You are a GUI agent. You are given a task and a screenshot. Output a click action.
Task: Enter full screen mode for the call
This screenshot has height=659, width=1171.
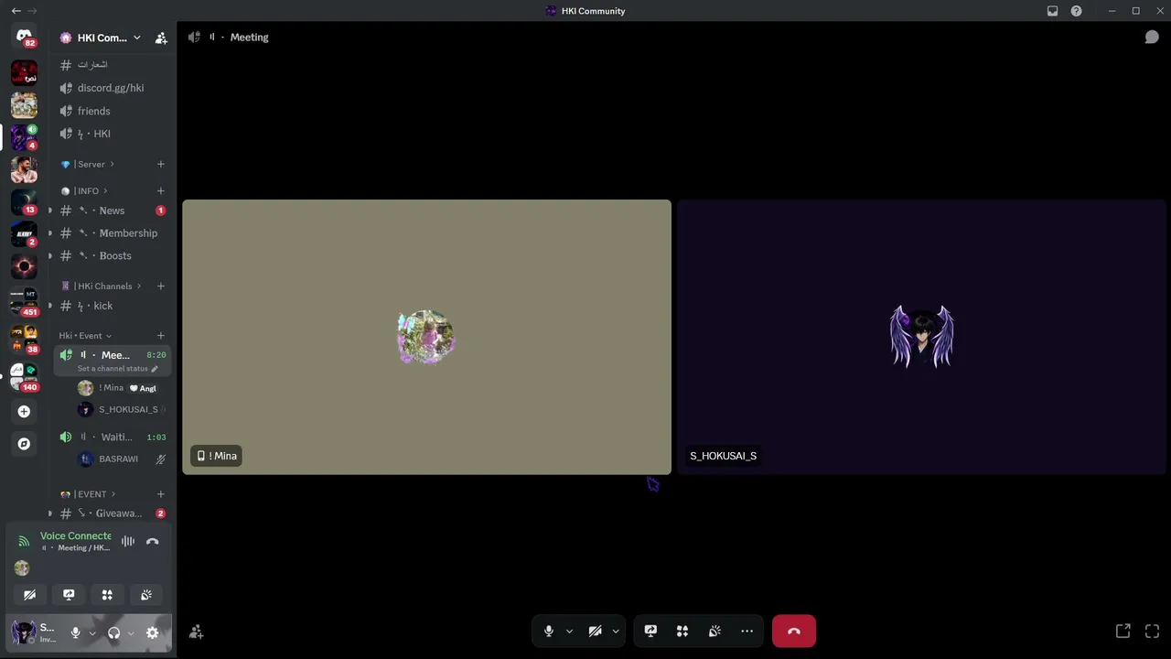coord(1152,631)
